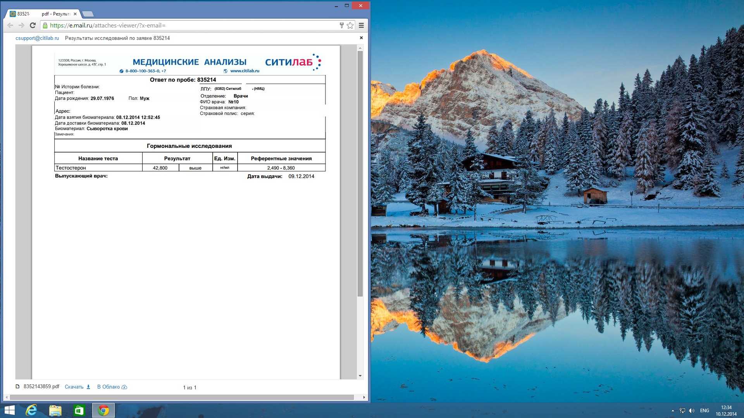Screen dimensions: 744x418
Task: Click the ENG language indicator
Action: pyautogui.click(x=704, y=411)
